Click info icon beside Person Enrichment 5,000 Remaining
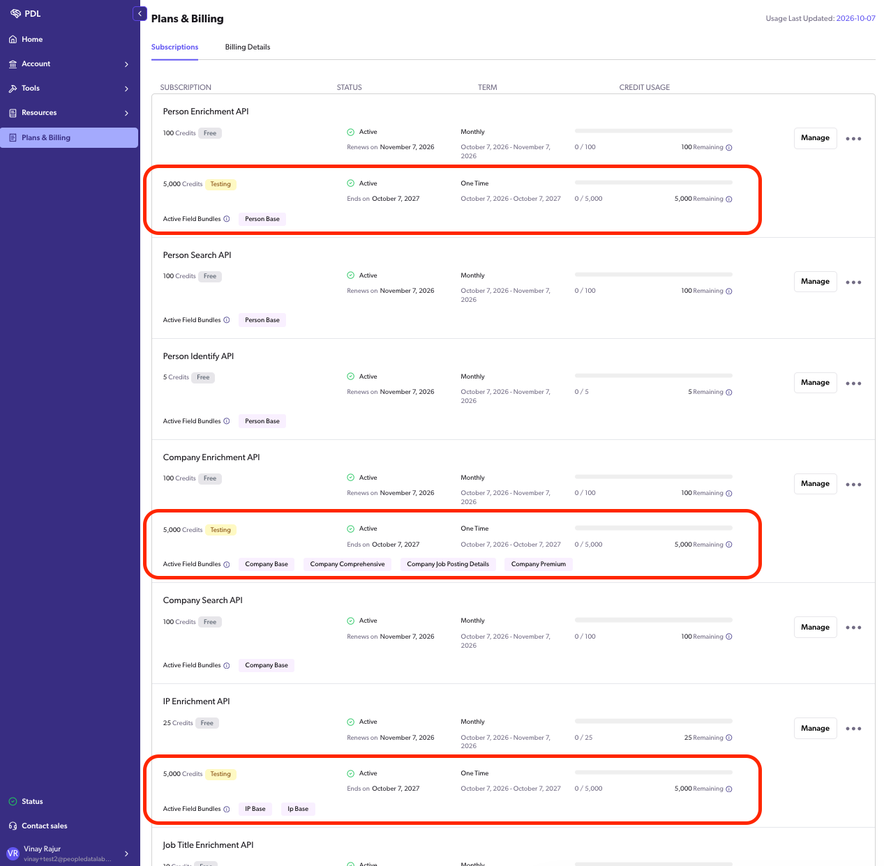The width and height of the screenshot is (884, 866). point(729,199)
